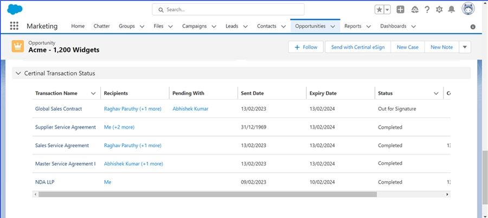Click the Opportunity crown icon
This screenshot has width=488, height=218.
18,47
